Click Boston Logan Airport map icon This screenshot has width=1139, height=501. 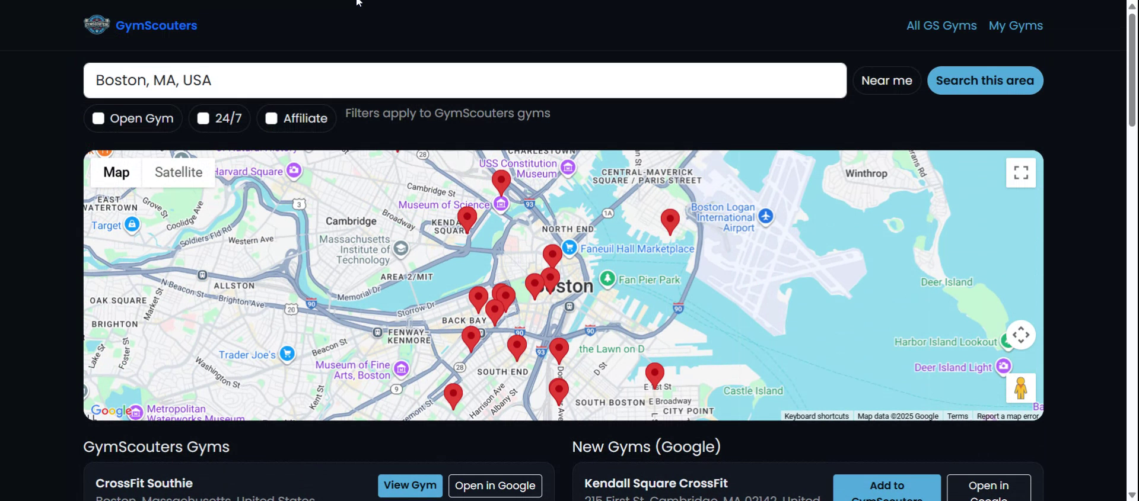pos(766,216)
